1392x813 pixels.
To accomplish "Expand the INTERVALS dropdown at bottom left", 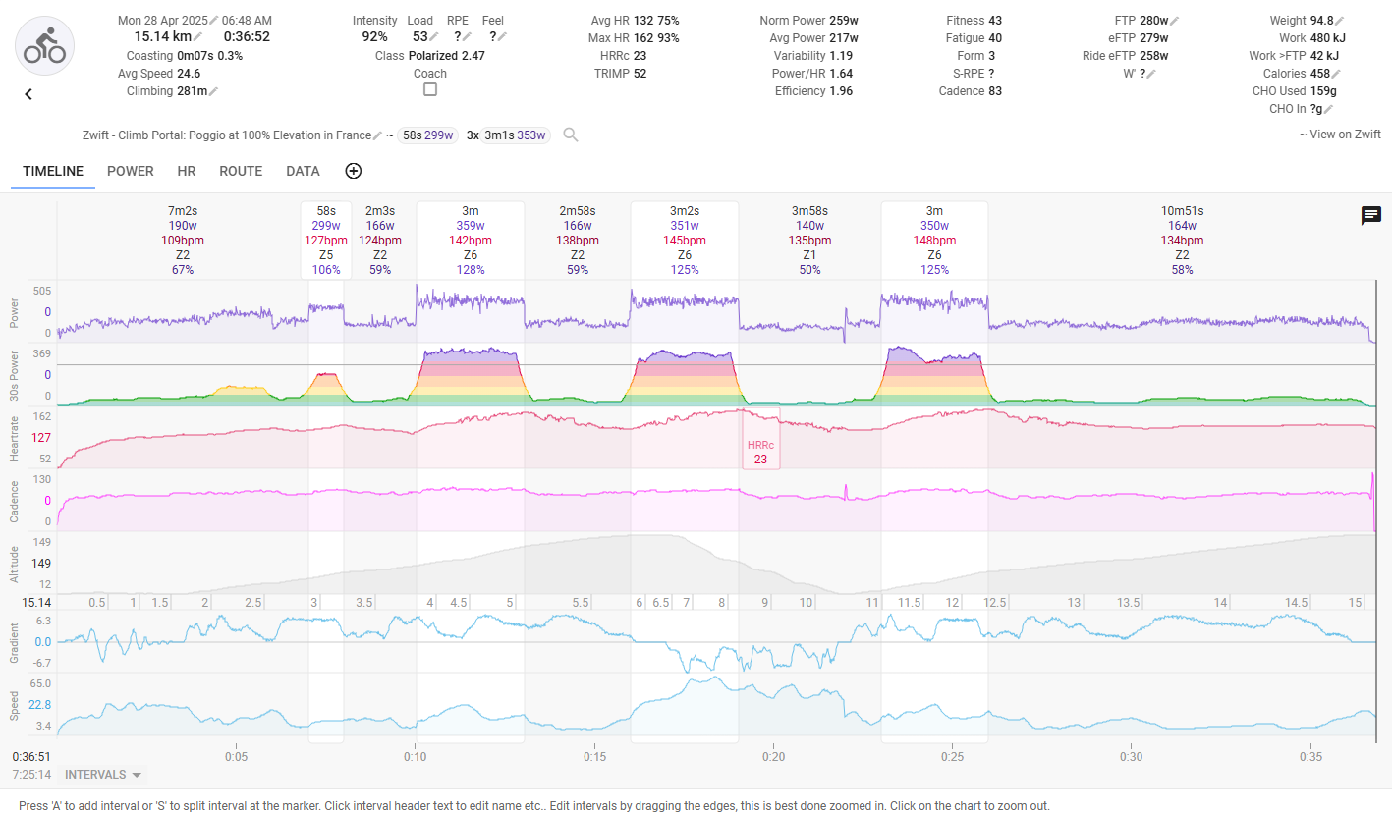I will [103, 775].
